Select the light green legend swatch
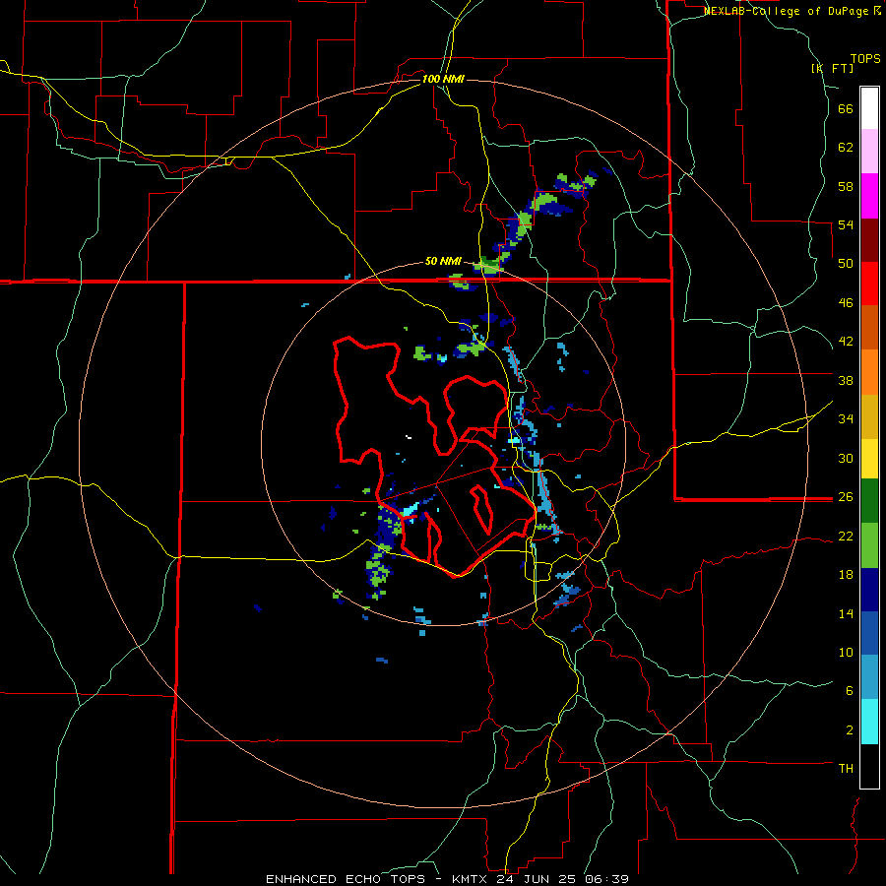This screenshot has height=886, width=886. click(869, 545)
